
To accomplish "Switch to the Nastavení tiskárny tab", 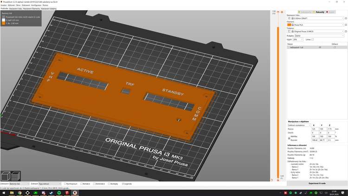I will tap(49, 8).
